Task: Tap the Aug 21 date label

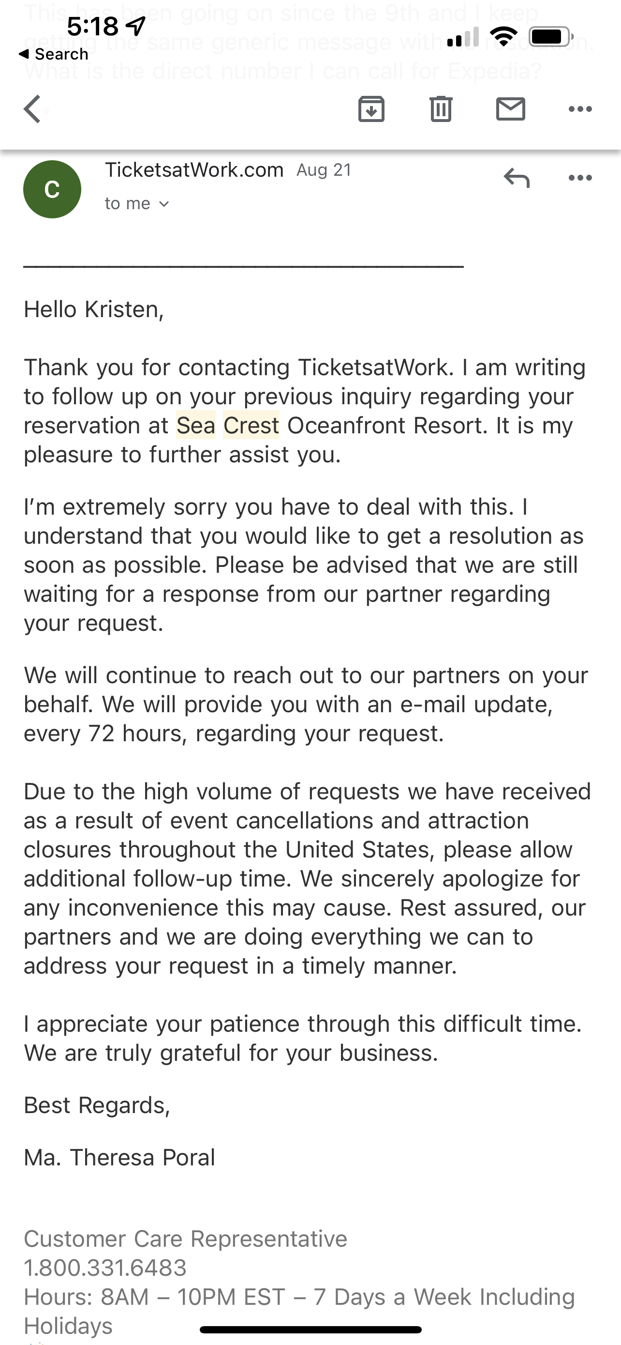Action: point(324,170)
